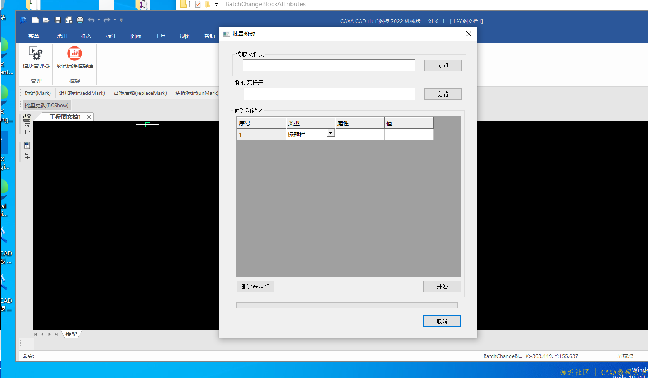Jump to the first layout tab

click(35, 334)
